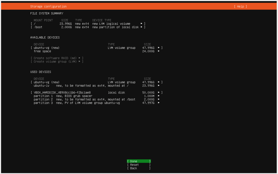
Task: Click arrow for partition 2 mounted at /boot
Action: [x=159, y=99]
